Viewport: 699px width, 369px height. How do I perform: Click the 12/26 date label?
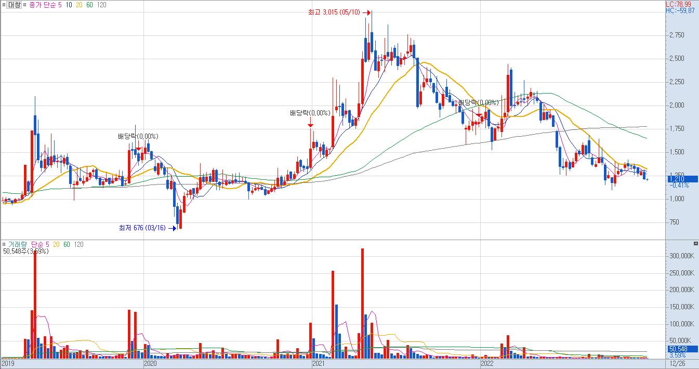coord(677,364)
